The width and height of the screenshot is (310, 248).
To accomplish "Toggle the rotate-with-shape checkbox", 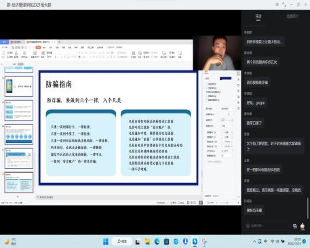I will (207, 162).
